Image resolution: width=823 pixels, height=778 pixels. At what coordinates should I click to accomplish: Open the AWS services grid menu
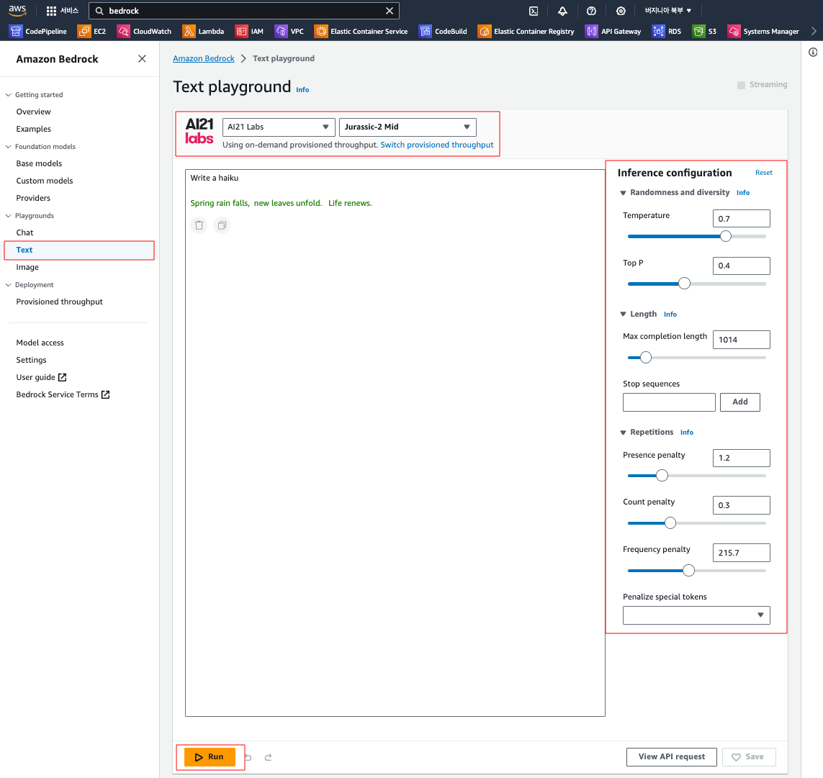pyautogui.click(x=51, y=11)
